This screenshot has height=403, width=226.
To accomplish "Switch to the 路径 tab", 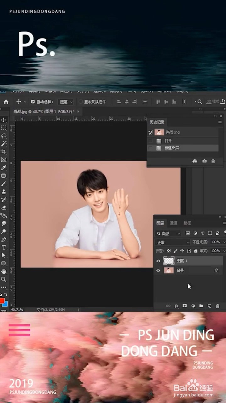I will tap(187, 223).
